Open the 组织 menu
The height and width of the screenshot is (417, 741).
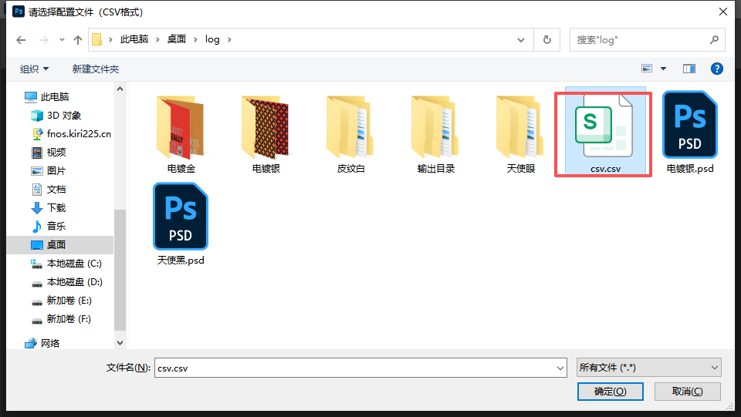pyautogui.click(x=34, y=69)
